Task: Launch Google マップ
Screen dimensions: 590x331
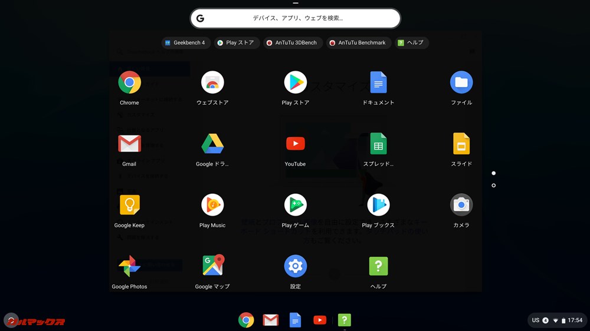Action: [212, 265]
